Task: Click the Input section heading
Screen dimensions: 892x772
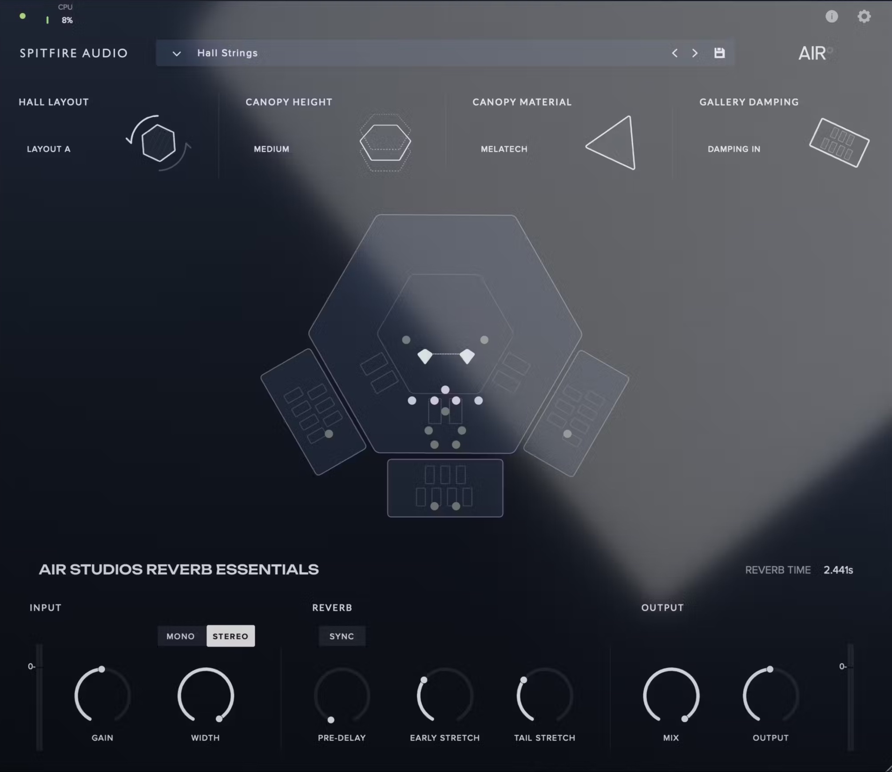Action: click(46, 608)
